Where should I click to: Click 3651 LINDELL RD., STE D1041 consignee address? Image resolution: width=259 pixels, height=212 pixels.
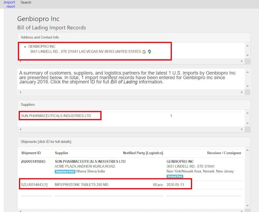[x=191, y=166]
